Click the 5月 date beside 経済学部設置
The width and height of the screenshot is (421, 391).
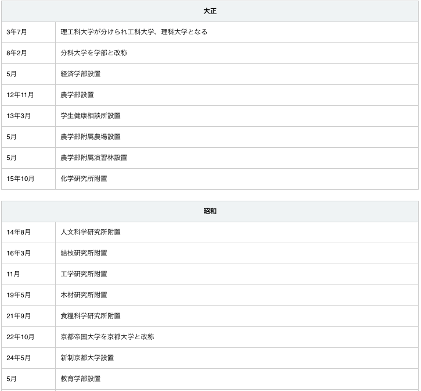[x=28, y=74]
